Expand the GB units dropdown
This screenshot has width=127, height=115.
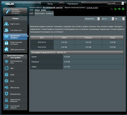(119, 19)
